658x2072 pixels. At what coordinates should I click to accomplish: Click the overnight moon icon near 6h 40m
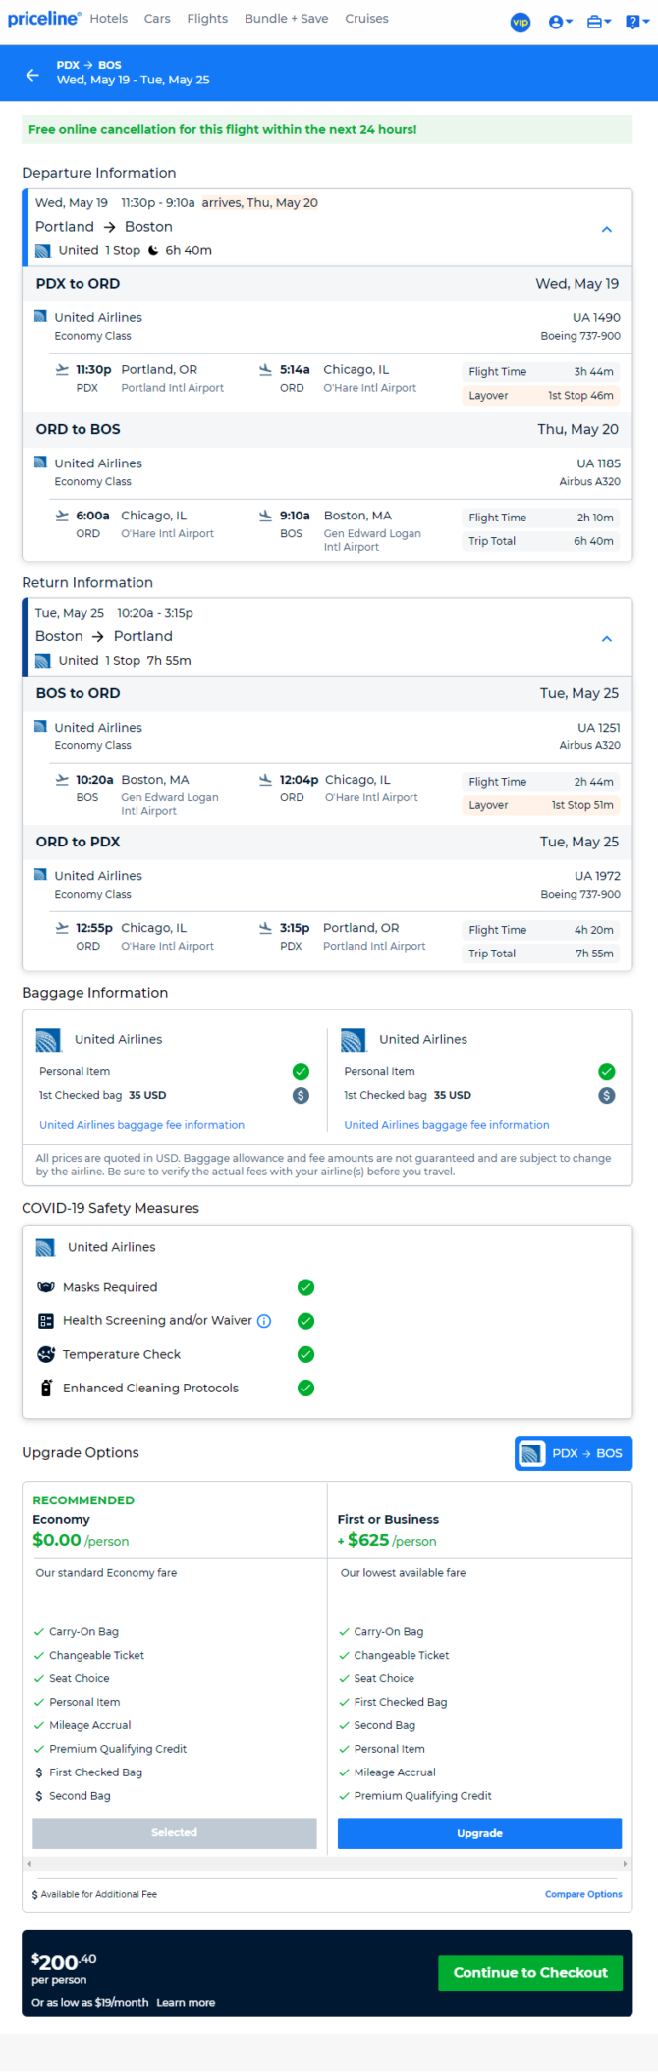[153, 250]
